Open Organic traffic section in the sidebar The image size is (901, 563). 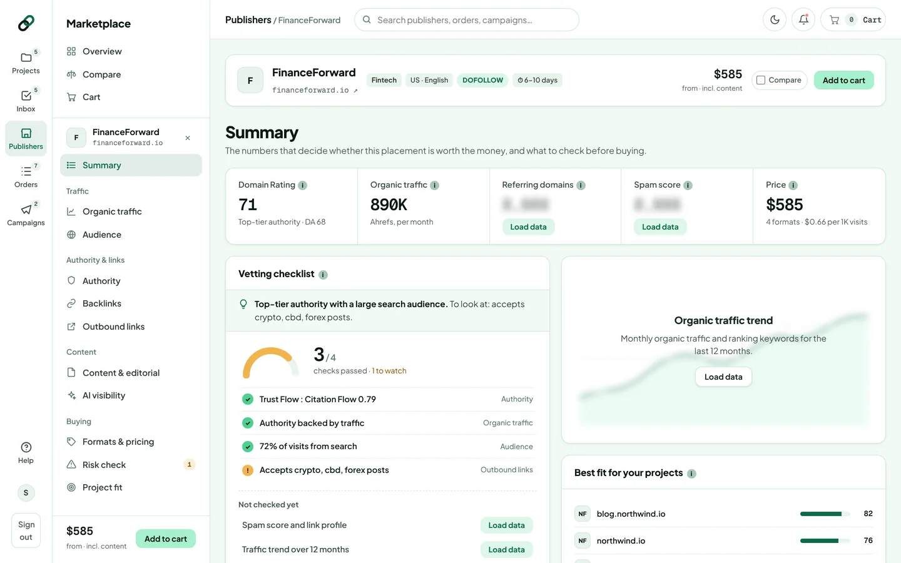pyautogui.click(x=131, y=211)
